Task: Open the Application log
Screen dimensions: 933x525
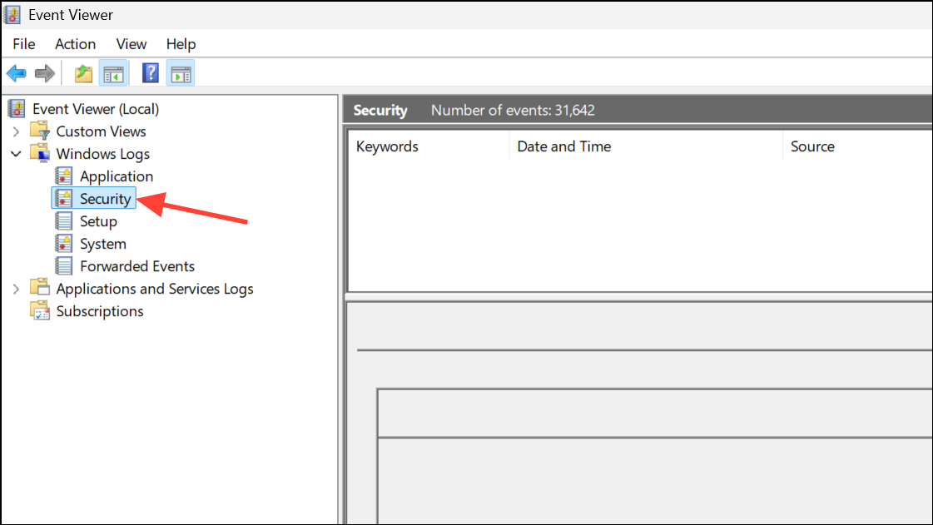Action: pos(117,176)
